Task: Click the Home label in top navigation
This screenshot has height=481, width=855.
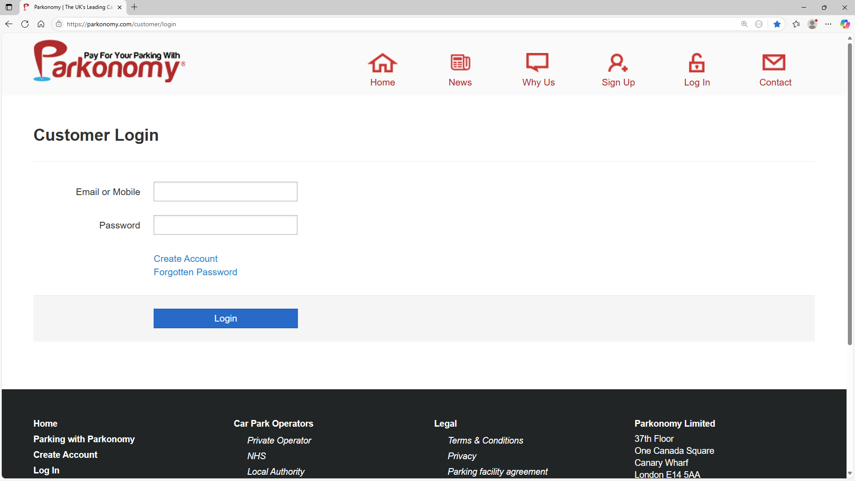Action: click(x=383, y=82)
